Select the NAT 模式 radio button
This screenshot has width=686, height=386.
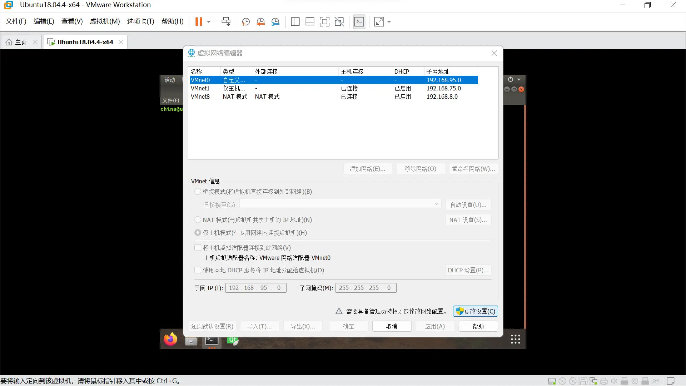[x=198, y=220]
